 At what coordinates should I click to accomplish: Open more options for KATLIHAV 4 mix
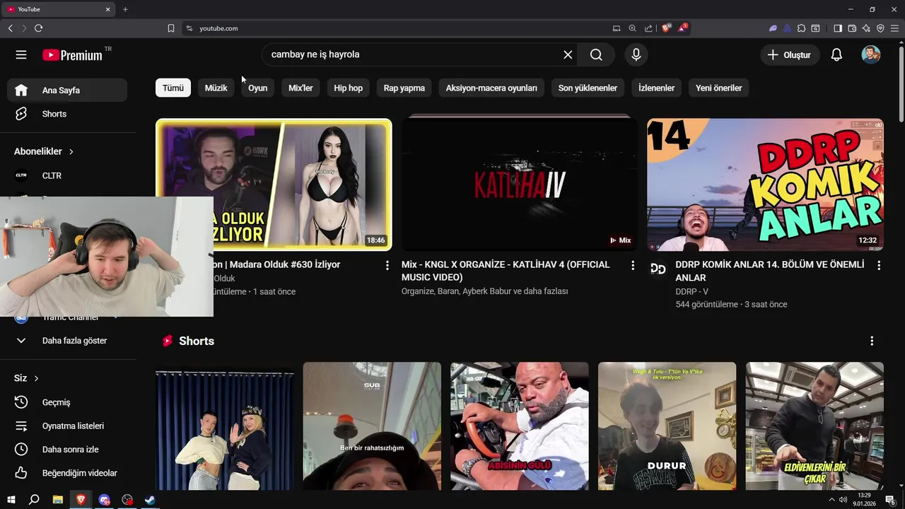633,265
